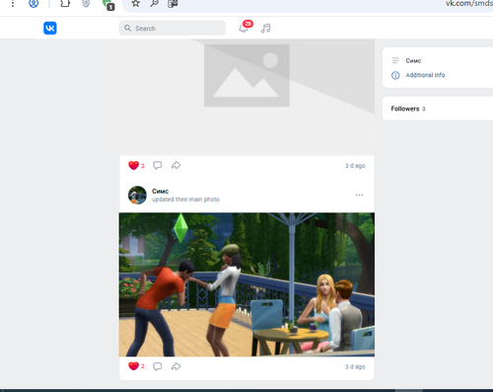The width and height of the screenshot is (493, 392).
Task: Click '3 d ago' under the Sims photo
Action: coord(355,366)
